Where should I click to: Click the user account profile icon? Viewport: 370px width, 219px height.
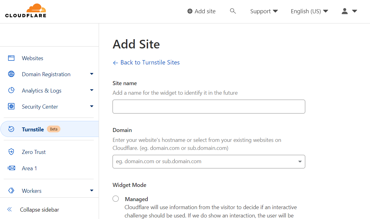(344, 11)
